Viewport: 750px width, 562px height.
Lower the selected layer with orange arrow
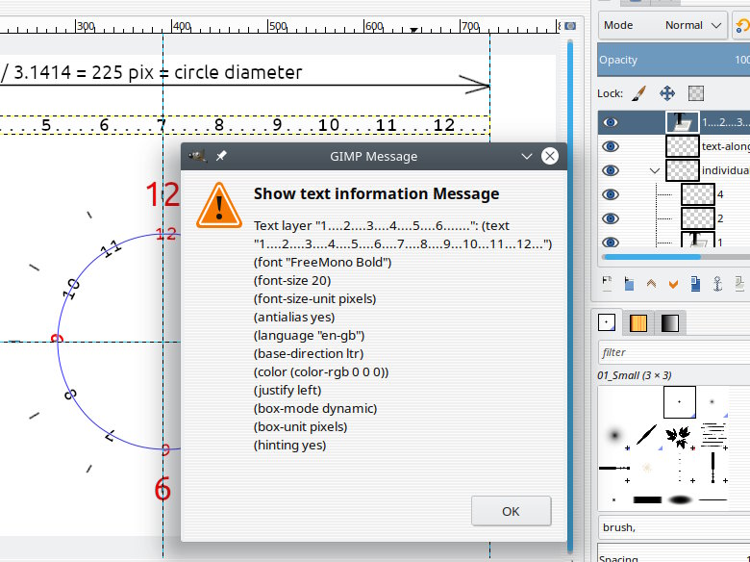click(x=673, y=284)
